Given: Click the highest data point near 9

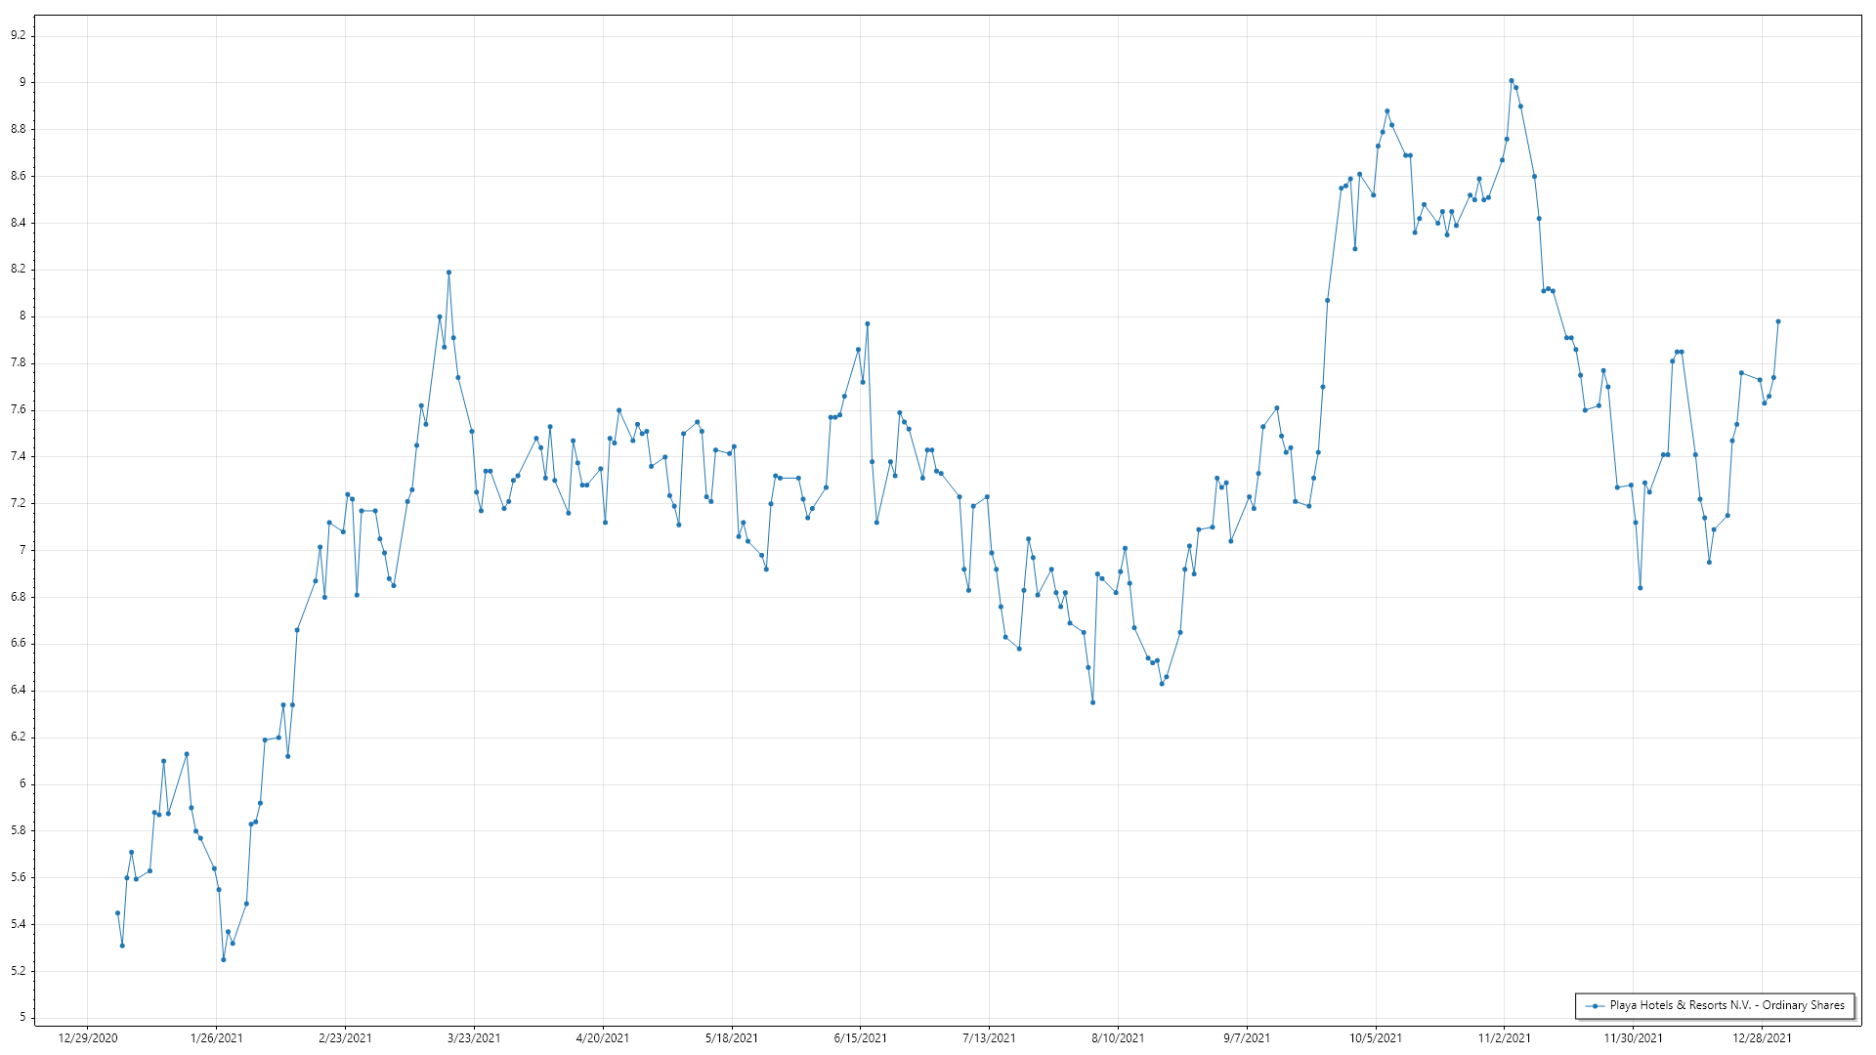Looking at the screenshot, I should pyautogui.click(x=1512, y=81).
